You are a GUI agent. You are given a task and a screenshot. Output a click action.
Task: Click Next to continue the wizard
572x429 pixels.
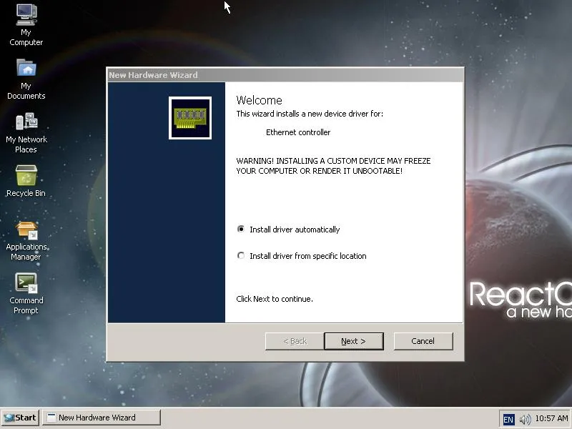coord(354,341)
